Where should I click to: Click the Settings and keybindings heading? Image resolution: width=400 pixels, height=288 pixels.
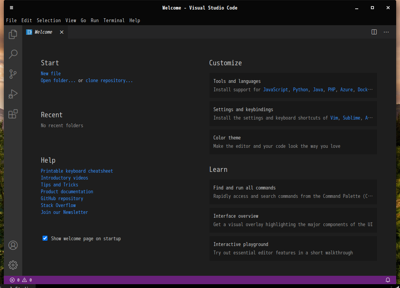243,109
